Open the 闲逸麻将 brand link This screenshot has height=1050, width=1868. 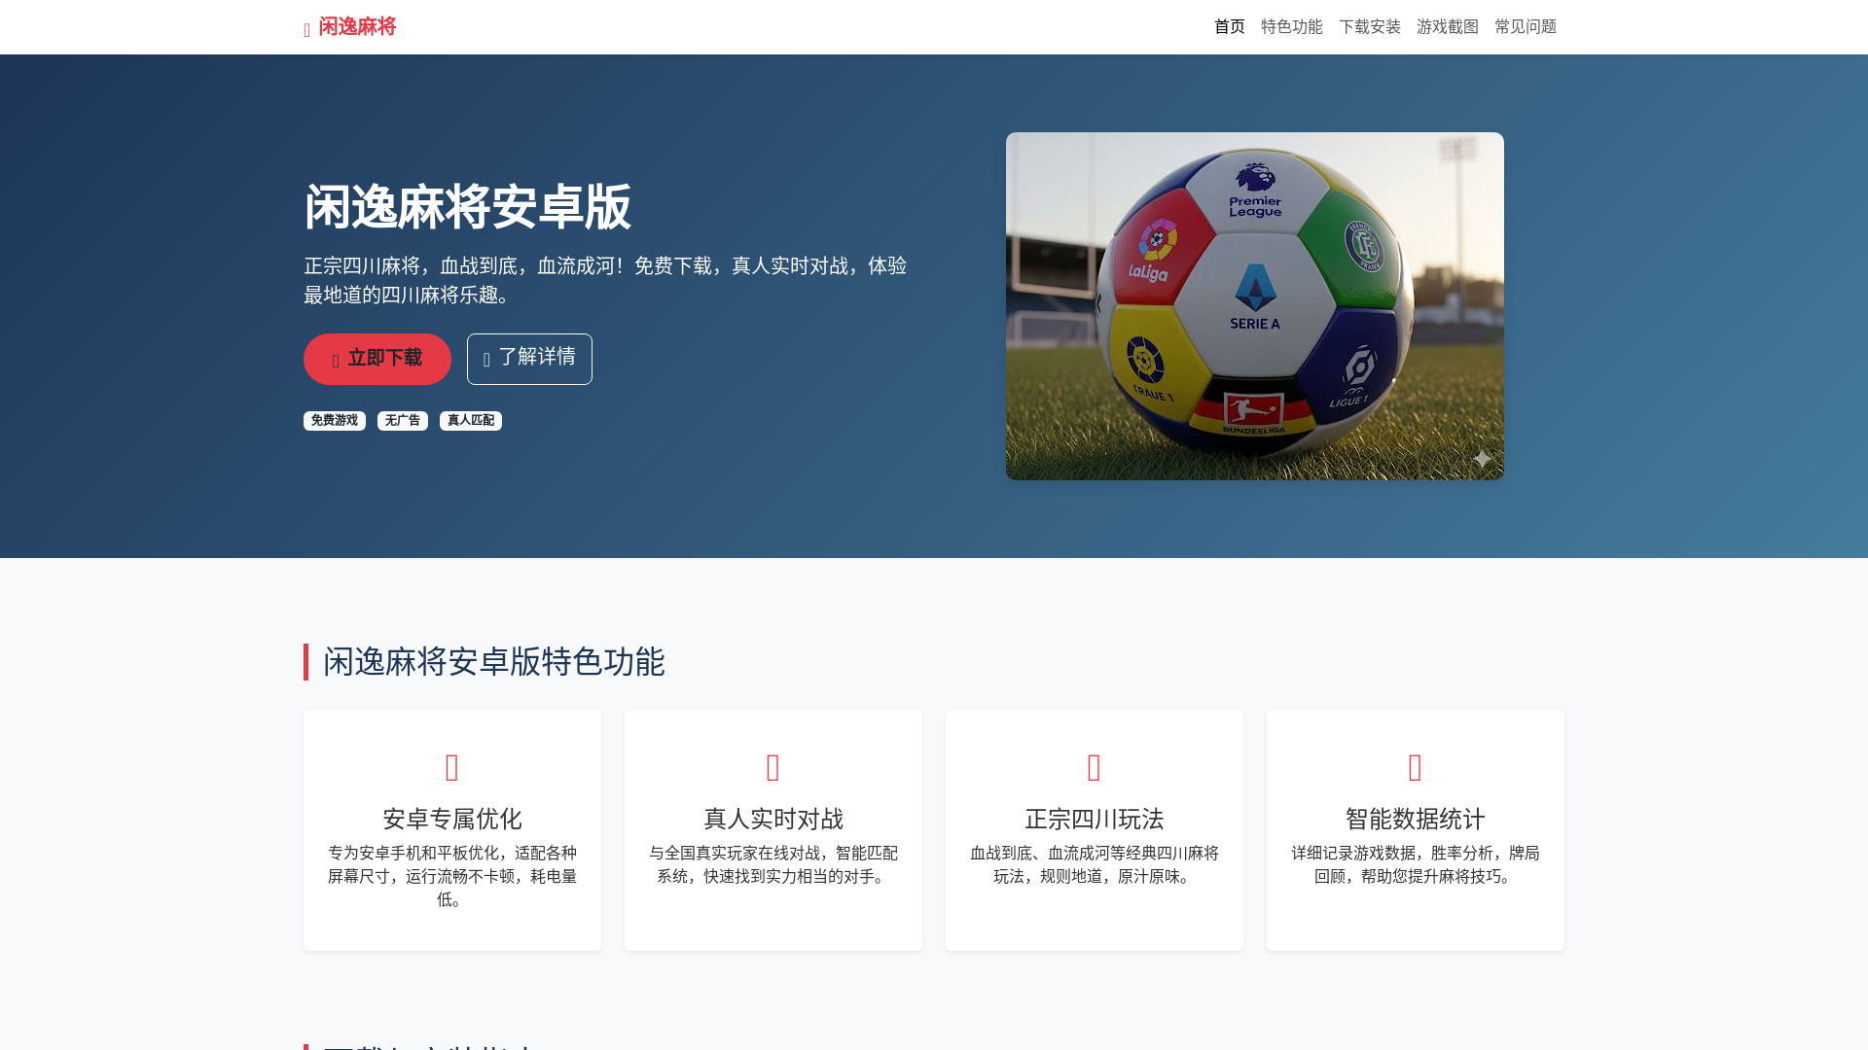coord(350,27)
